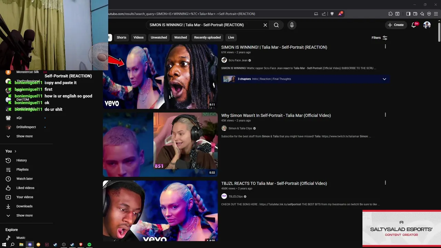Open the You section
Screen dimensions: 441x248
[x=11, y=151]
